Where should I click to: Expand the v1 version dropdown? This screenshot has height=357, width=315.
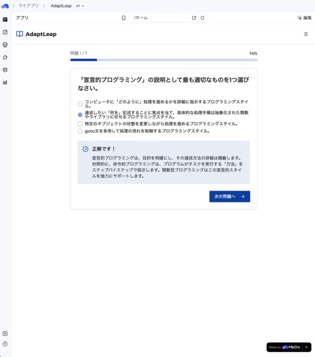80,6
